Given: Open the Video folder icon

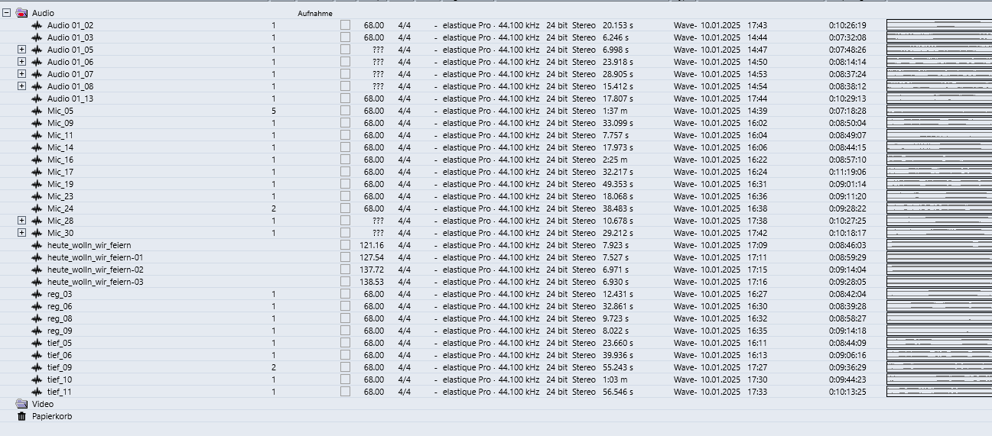Looking at the screenshot, I should point(21,404).
